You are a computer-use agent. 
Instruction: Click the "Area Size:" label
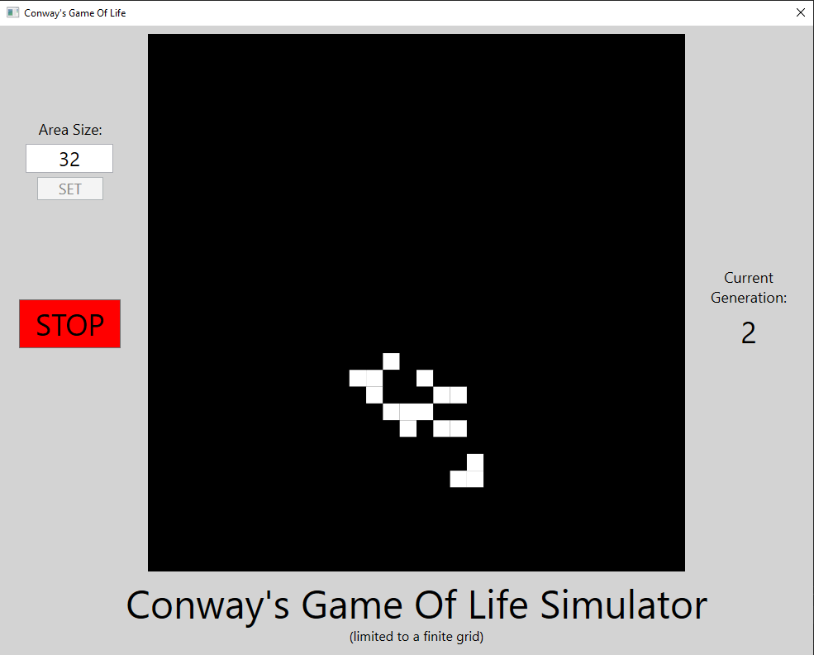pyautogui.click(x=70, y=130)
